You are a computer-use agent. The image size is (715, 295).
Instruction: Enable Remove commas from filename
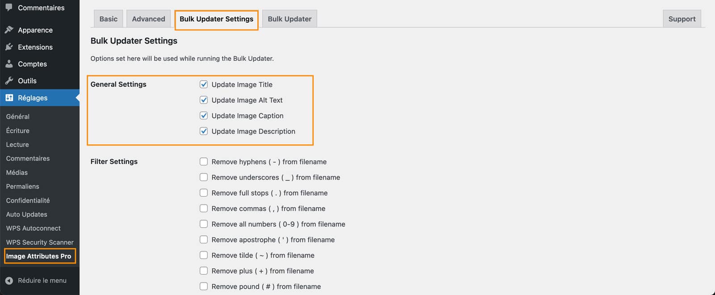[x=204, y=208]
